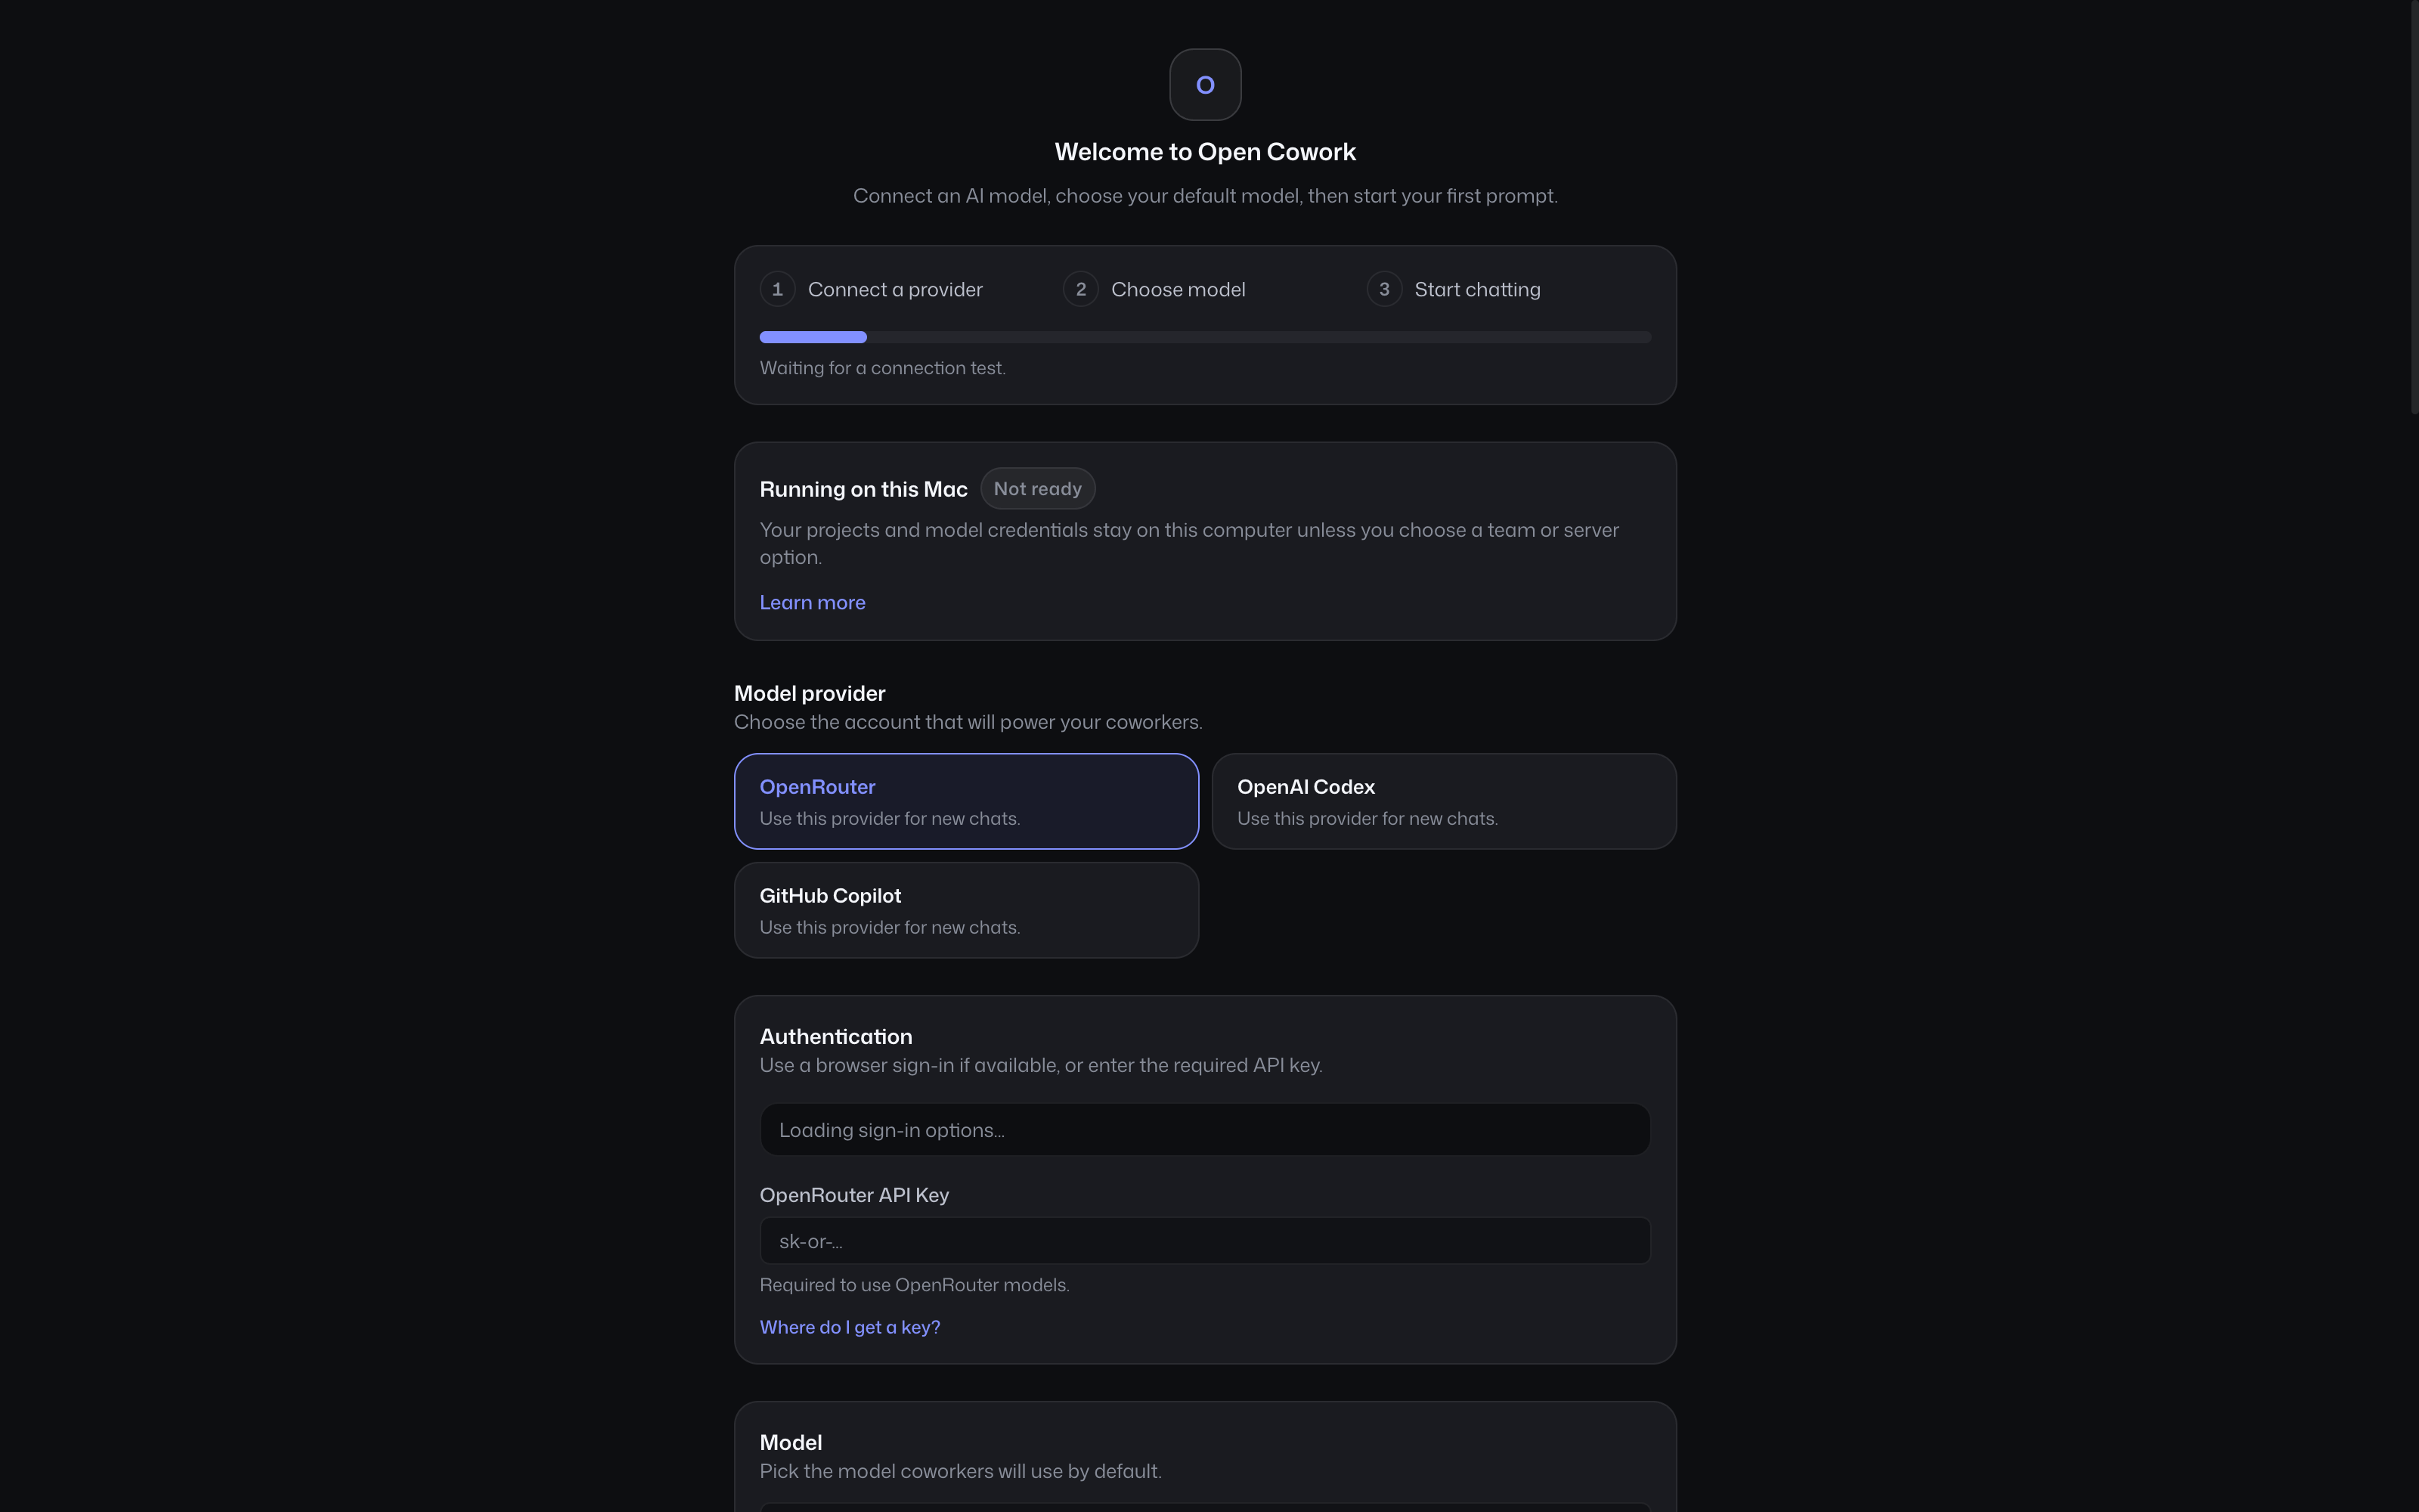The image size is (2419, 1512).
Task: Choose OpenRouter as model provider
Action: tap(965, 801)
